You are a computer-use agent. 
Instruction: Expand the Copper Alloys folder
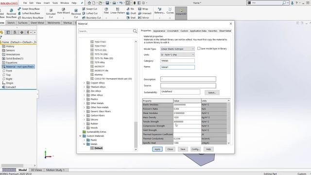(x=84, y=83)
